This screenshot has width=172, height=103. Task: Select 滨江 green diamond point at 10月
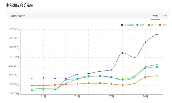[x=145, y=67]
